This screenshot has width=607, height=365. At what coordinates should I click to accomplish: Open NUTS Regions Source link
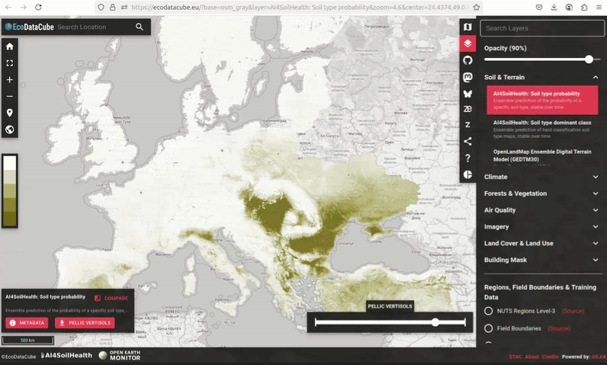pyautogui.click(x=573, y=311)
